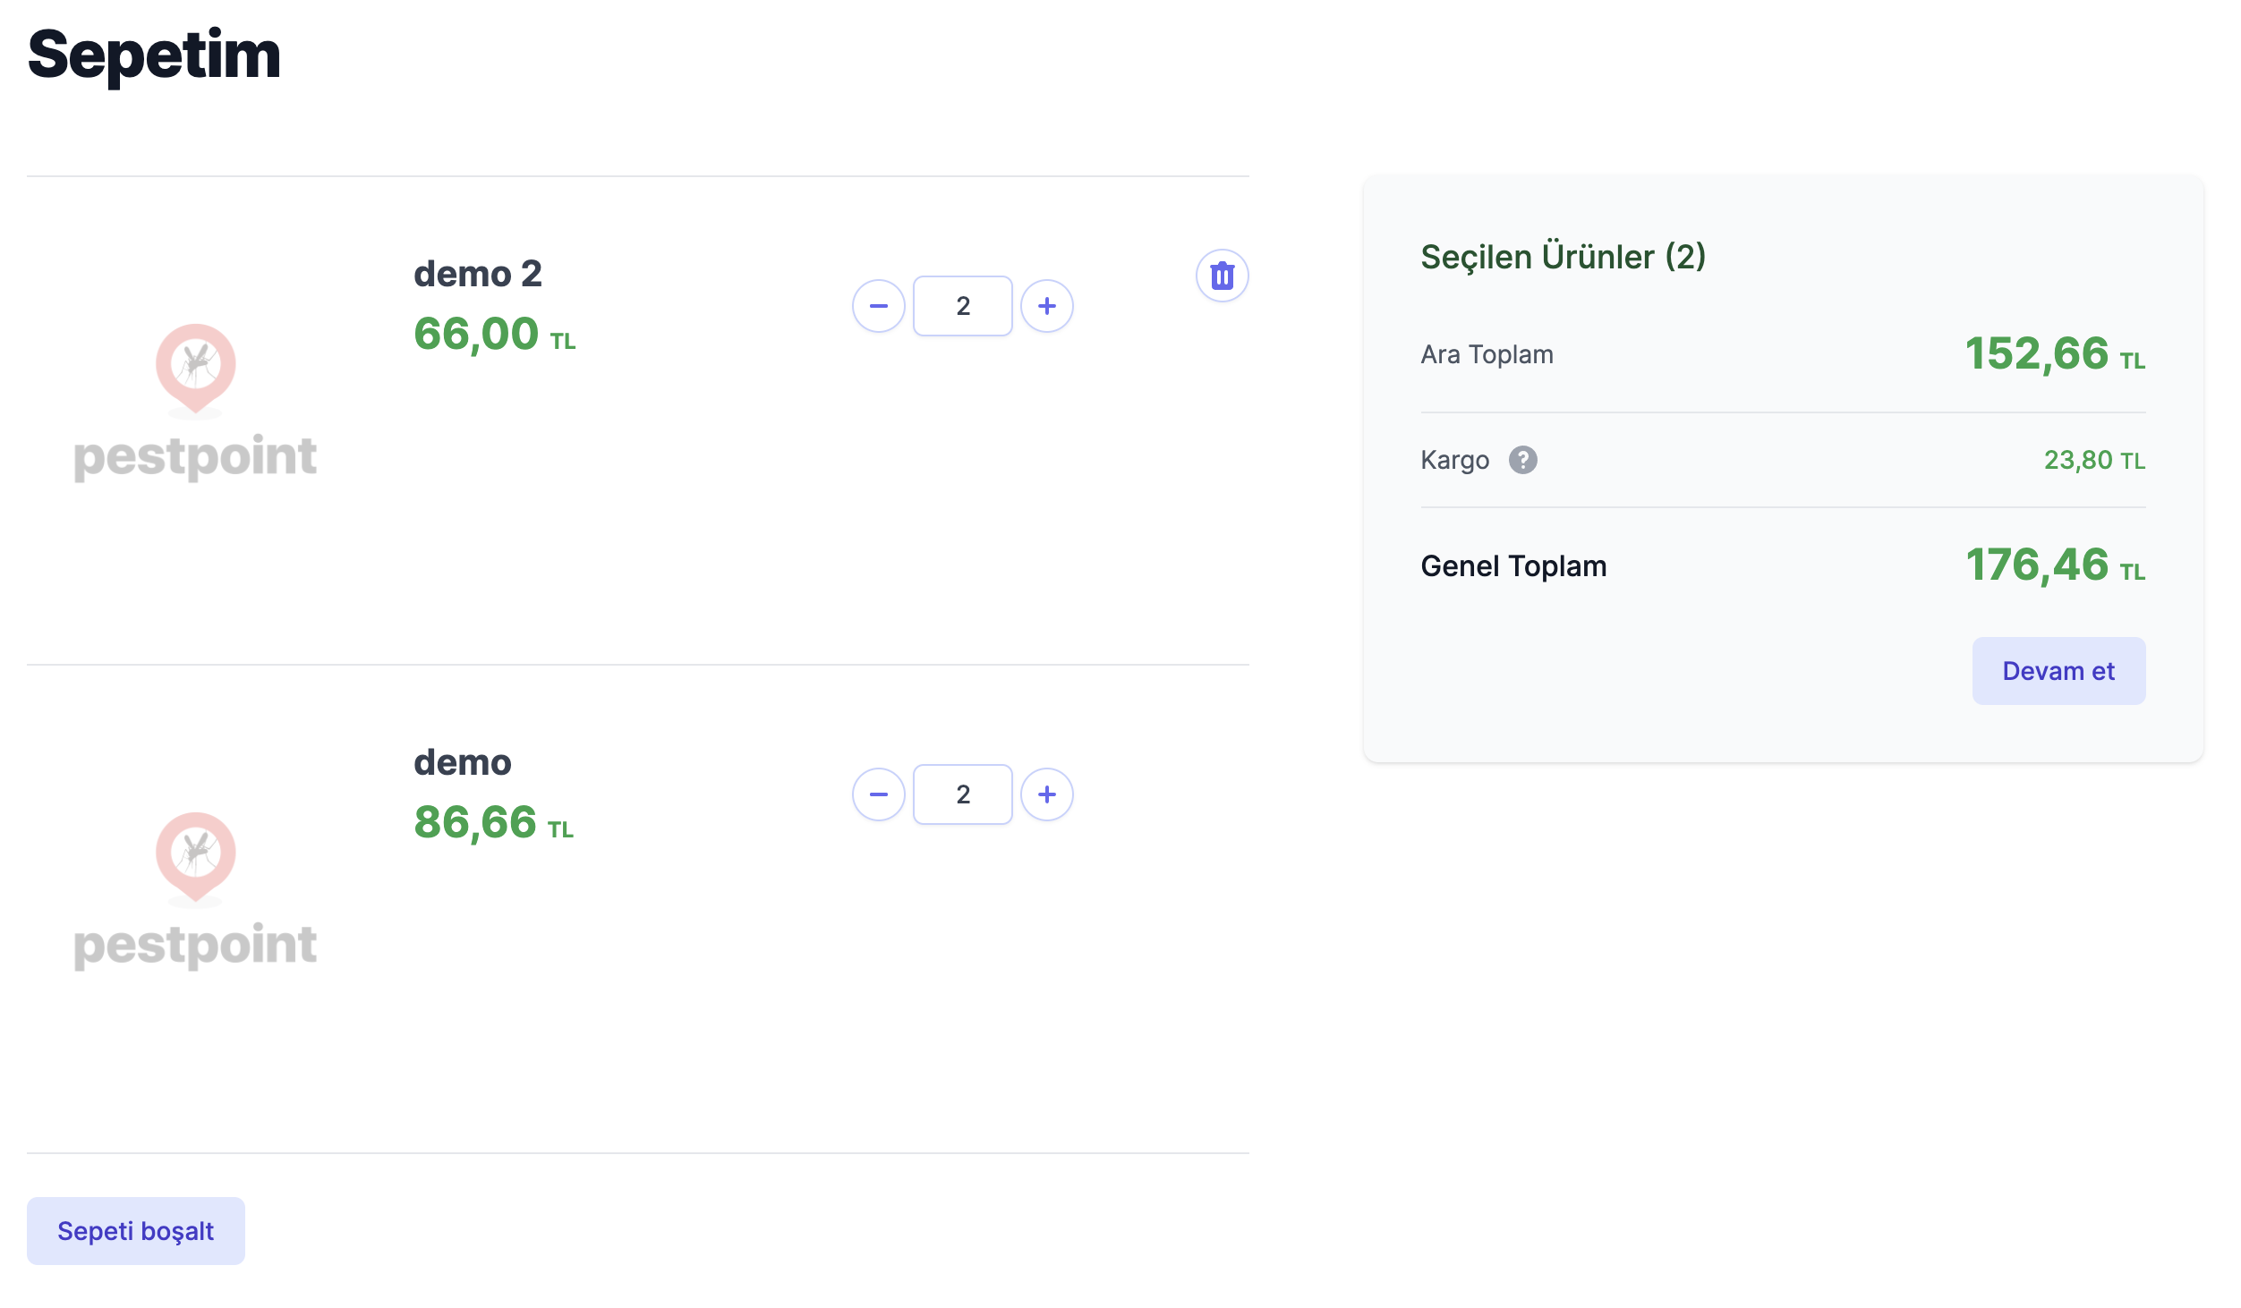Click the Genel Toplam amount 176,46 TL
This screenshot has width=2241, height=1308.
tap(2054, 565)
